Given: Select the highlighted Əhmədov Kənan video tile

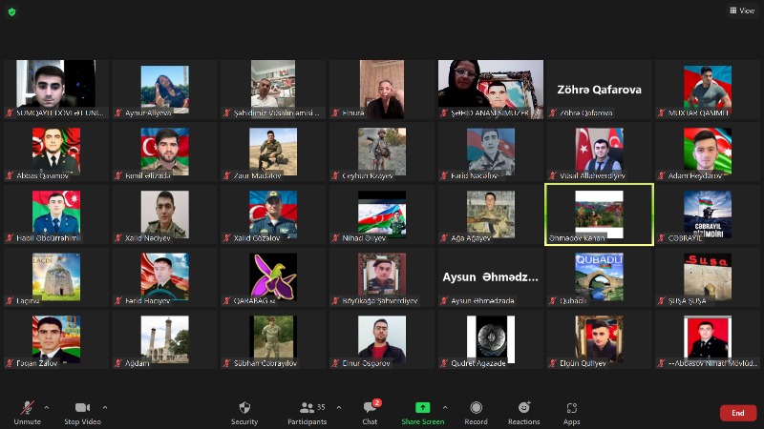Looking at the screenshot, I should point(599,214).
